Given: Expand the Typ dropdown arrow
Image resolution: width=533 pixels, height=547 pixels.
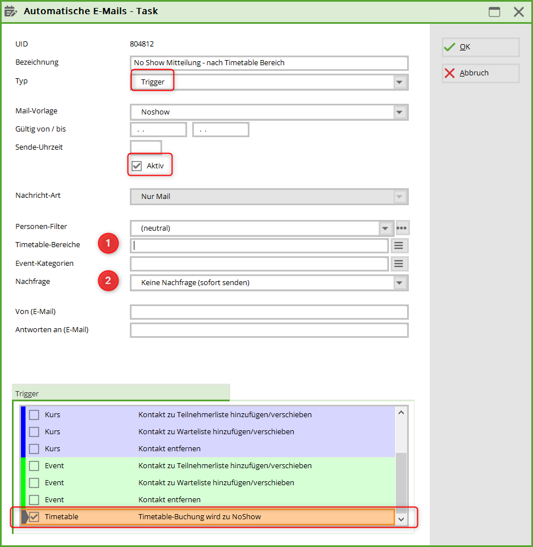Looking at the screenshot, I should pyautogui.click(x=400, y=82).
